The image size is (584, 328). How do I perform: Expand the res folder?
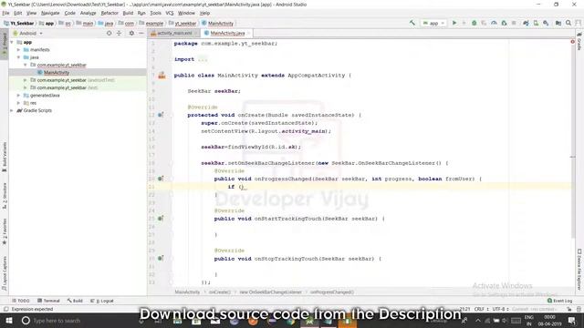click(18, 103)
